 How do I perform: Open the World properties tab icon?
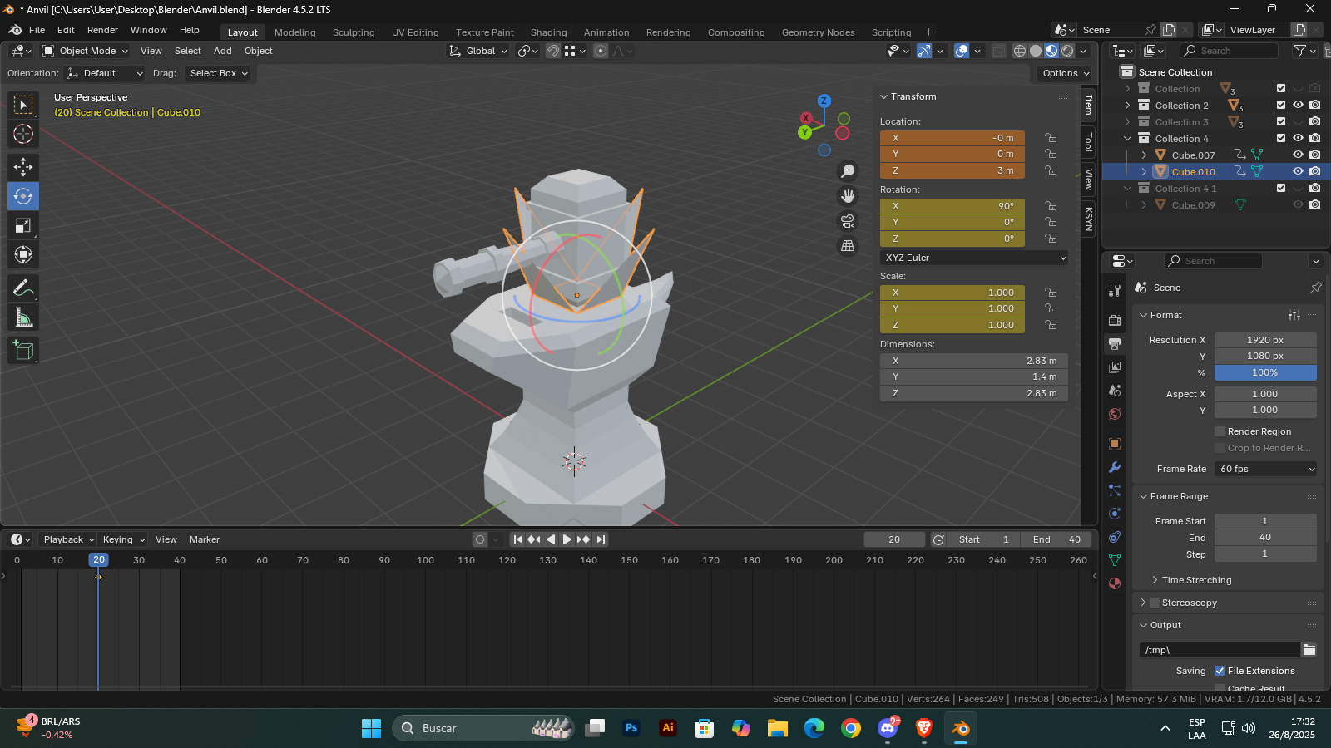(1115, 414)
